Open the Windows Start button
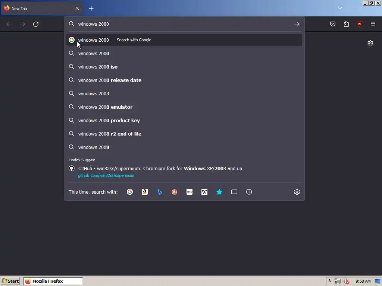Viewport: 382px width, 286px height. tap(10, 281)
